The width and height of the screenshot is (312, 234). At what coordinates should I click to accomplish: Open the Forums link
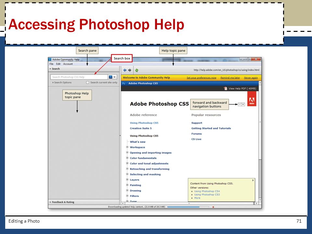[x=196, y=134]
